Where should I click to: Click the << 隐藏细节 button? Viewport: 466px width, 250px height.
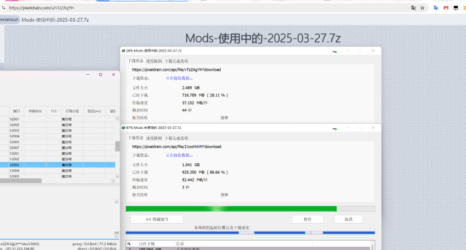(157, 219)
